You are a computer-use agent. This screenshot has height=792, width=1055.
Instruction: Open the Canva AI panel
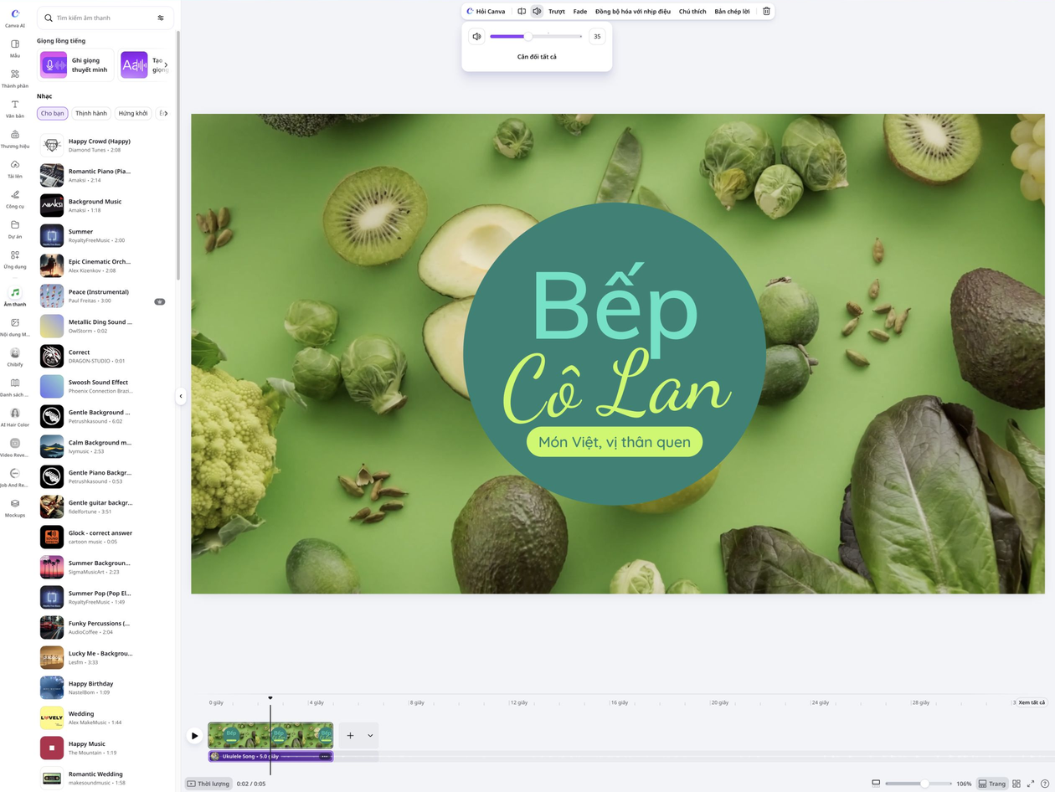(x=15, y=18)
